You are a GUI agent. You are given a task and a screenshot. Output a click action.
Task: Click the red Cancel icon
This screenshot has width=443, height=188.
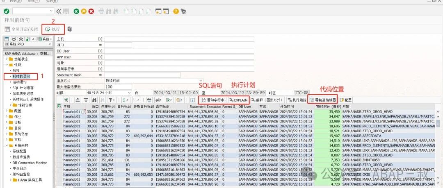pos(91,11)
